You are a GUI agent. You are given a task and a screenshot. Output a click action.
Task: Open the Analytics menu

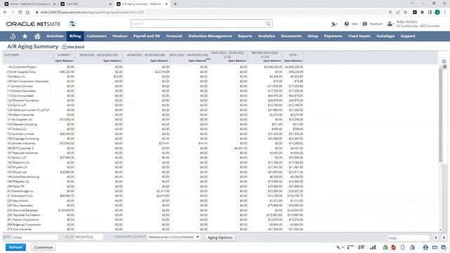(266, 36)
